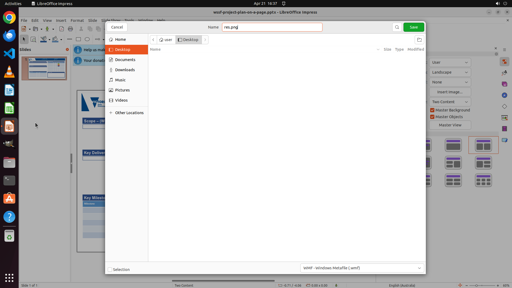The image size is (512, 288).
Task: Select the rectangle shape tool
Action: tap(78, 39)
